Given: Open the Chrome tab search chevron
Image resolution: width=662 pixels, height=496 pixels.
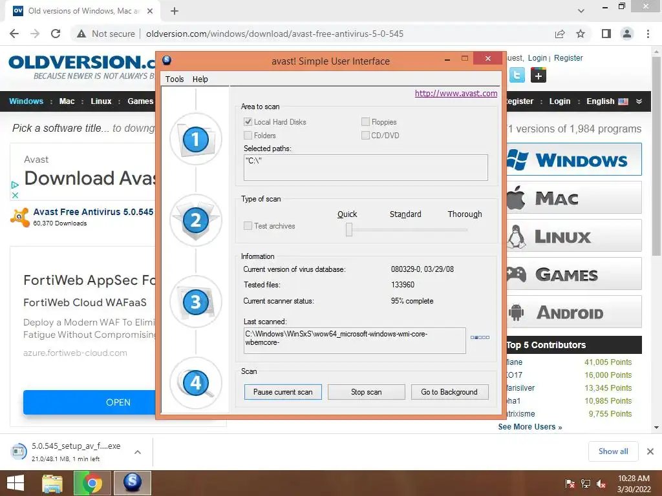Looking at the screenshot, I should 581,11.
